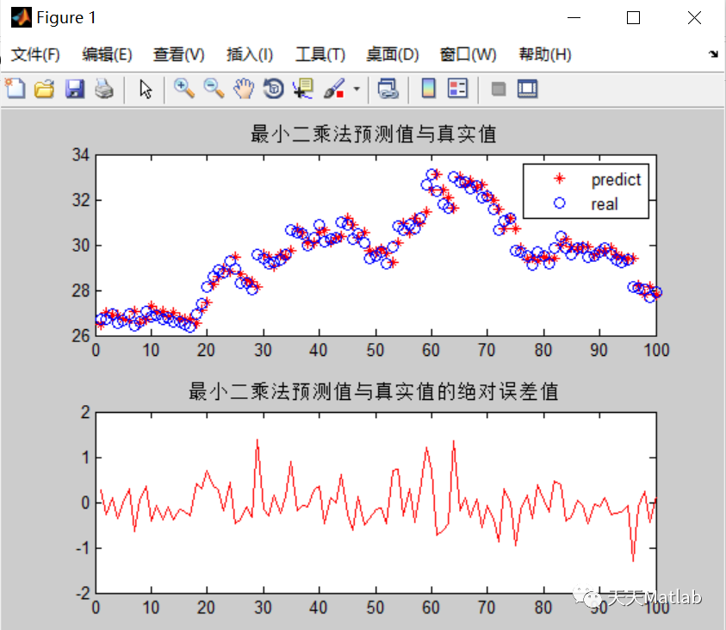
Task: Select the Edit Plot arrow tool
Action: [x=146, y=89]
